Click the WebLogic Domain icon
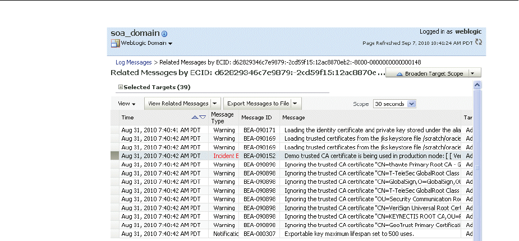This screenshot has width=519, height=241. click(116, 43)
